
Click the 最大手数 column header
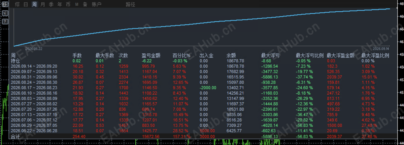coord(105,56)
